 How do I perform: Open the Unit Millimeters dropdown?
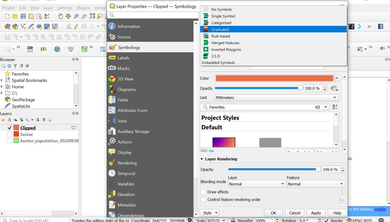[x=277, y=97]
